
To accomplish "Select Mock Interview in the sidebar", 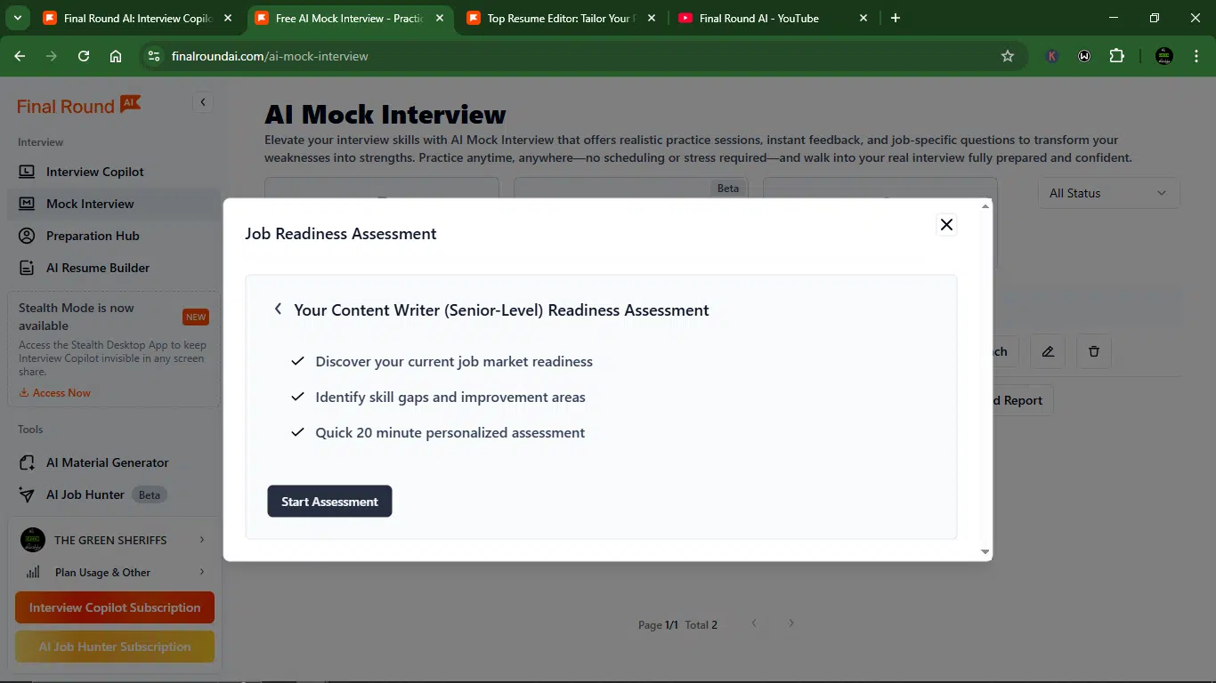I will click(114, 204).
